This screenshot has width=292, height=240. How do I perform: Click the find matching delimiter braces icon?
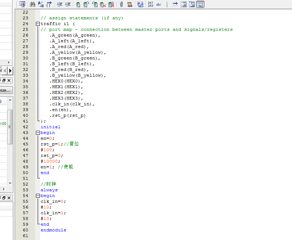pos(49,4)
